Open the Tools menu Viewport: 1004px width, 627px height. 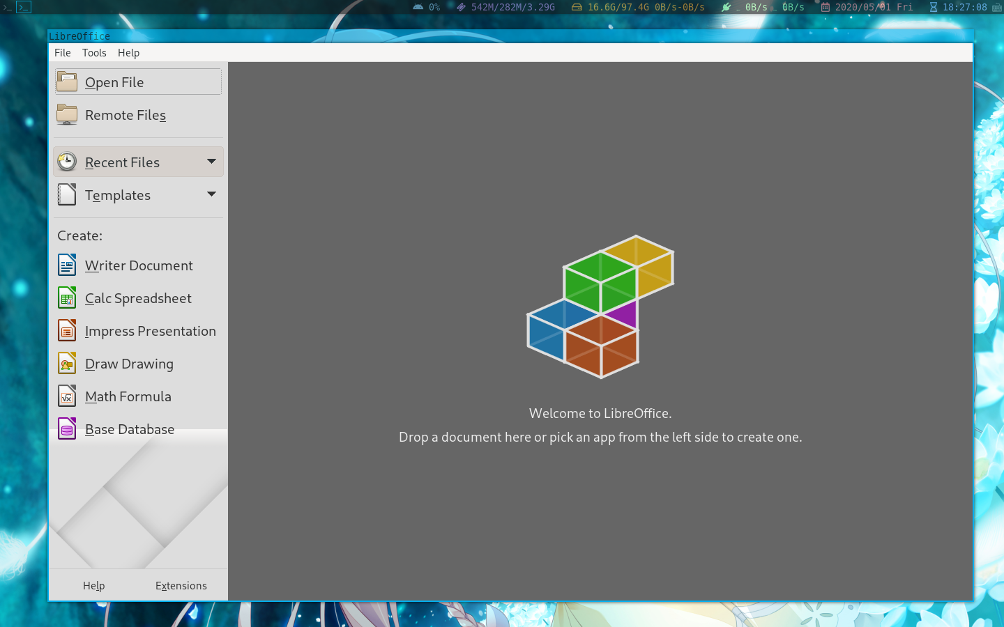(x=94, y=53)
